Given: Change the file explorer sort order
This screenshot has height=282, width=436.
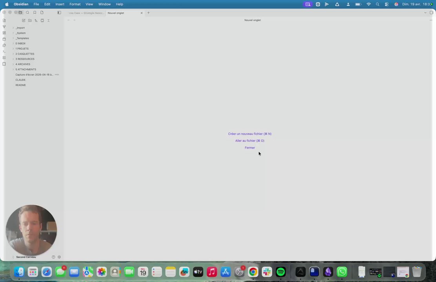Looking at the screenshot, I should 36,20.
